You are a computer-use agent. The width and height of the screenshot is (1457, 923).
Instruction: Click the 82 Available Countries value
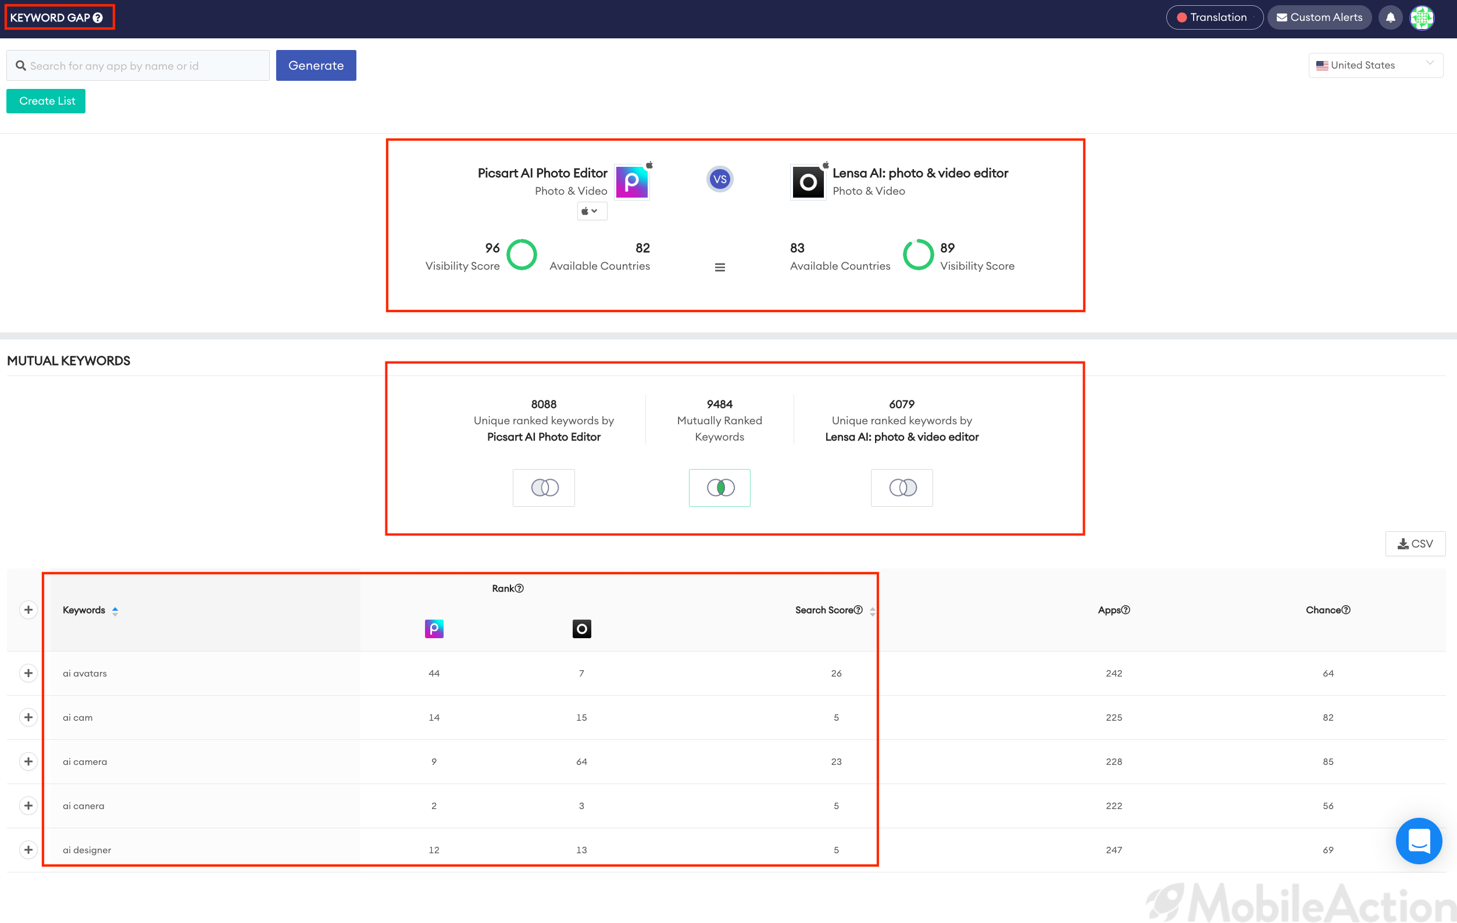click(642, 248)
